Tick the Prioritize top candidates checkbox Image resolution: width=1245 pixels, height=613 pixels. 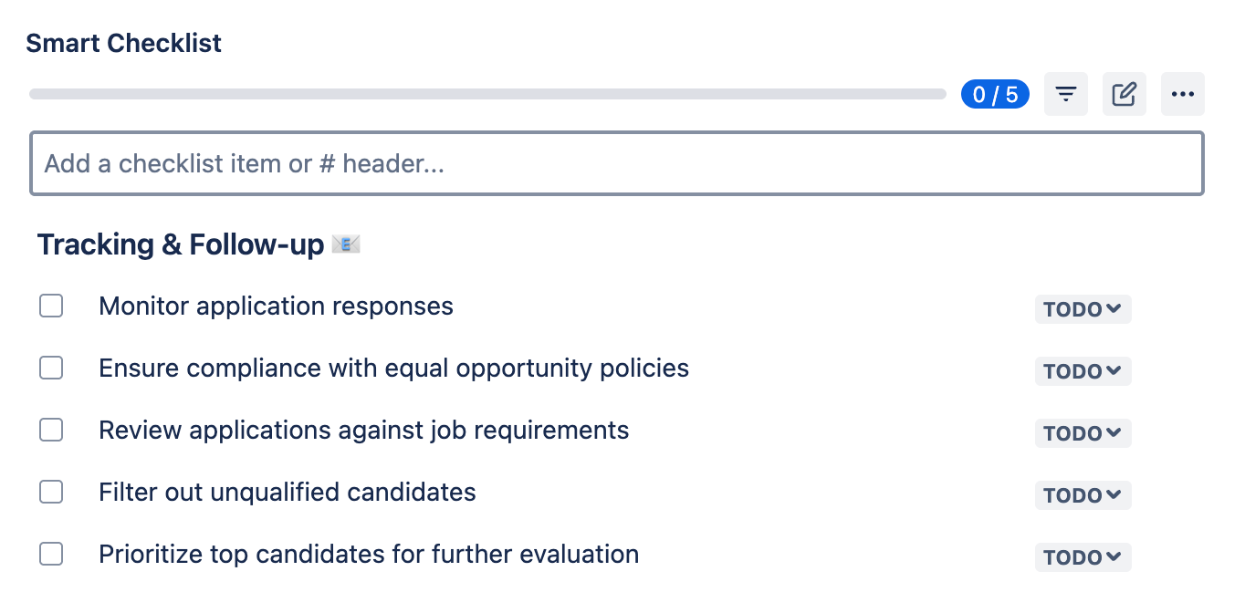tap(51, 554)
